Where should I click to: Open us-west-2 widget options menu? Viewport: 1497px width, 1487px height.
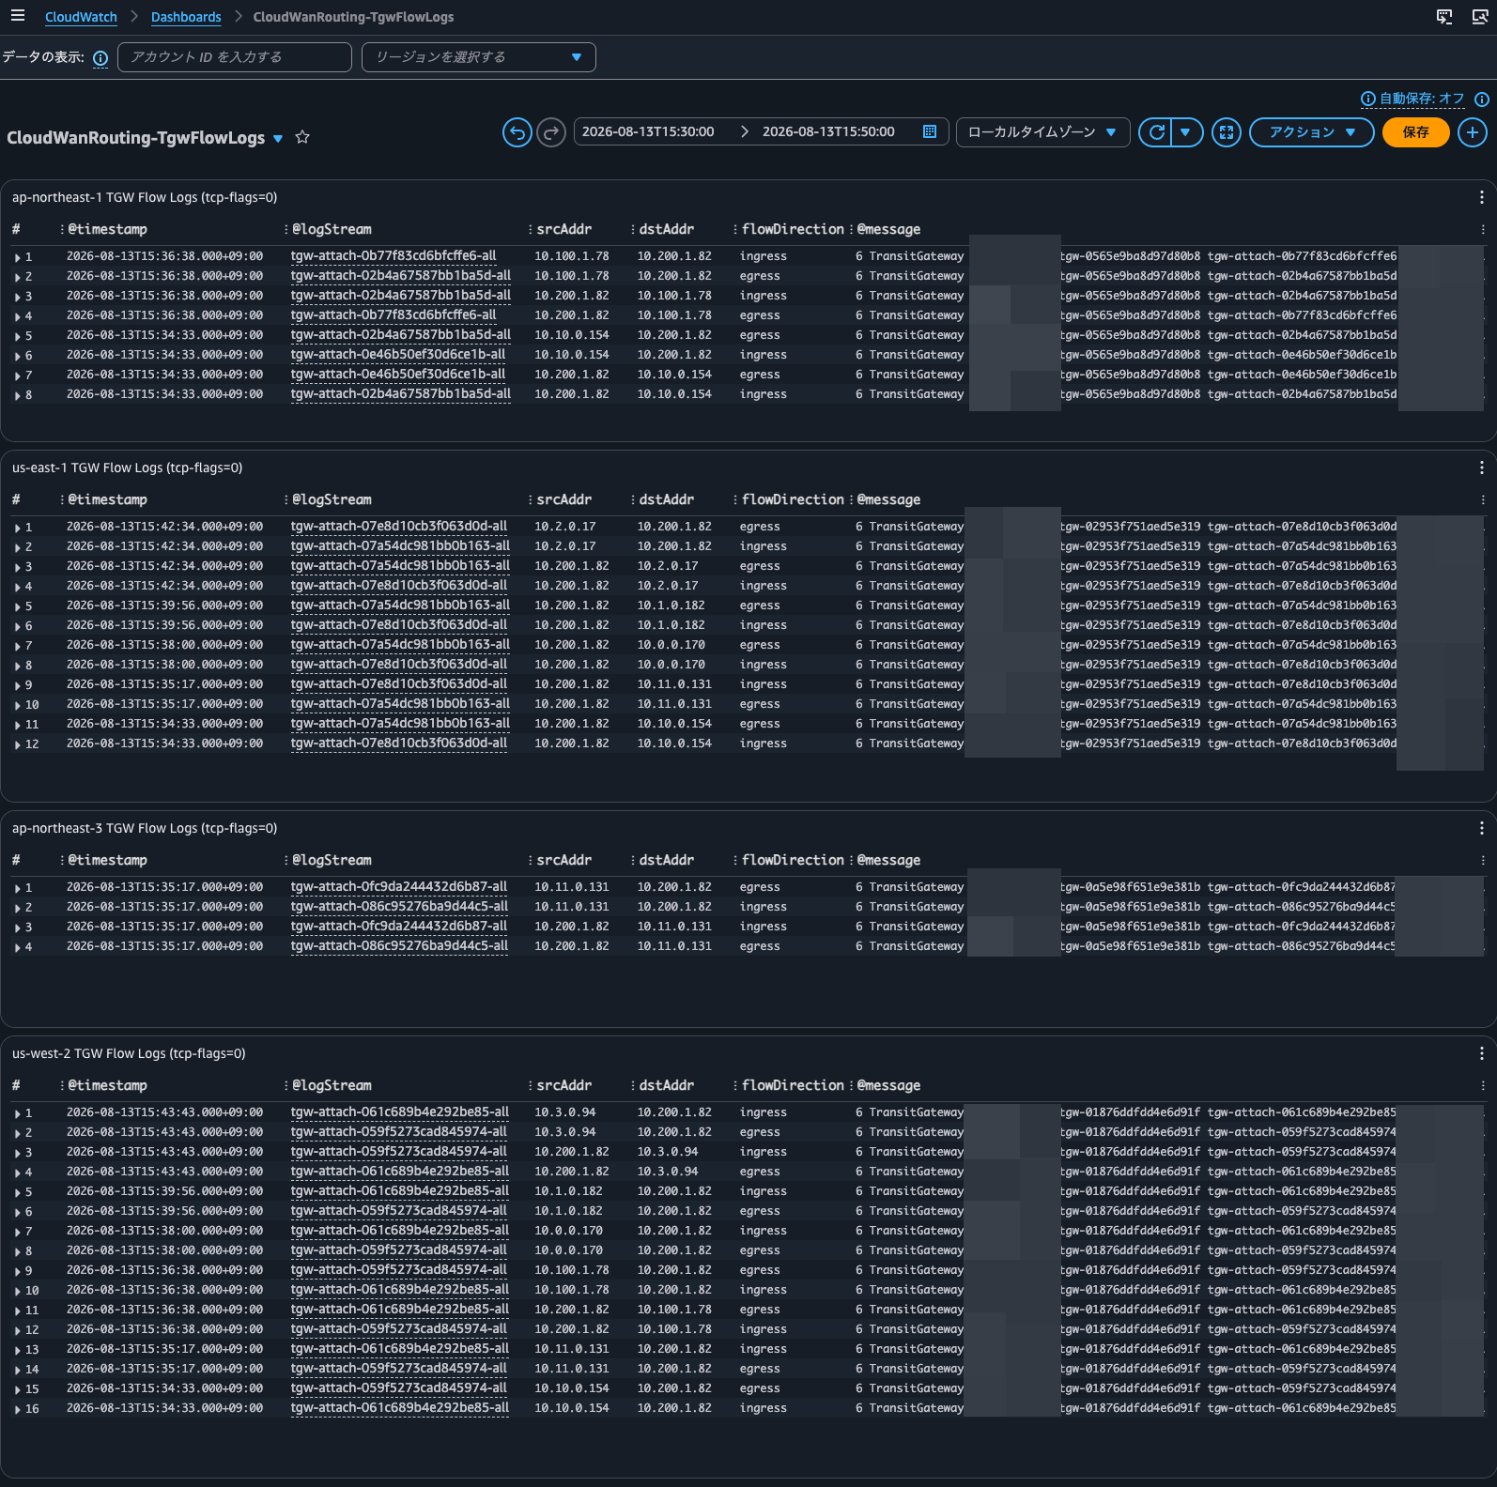(x=1482, y=1053)
